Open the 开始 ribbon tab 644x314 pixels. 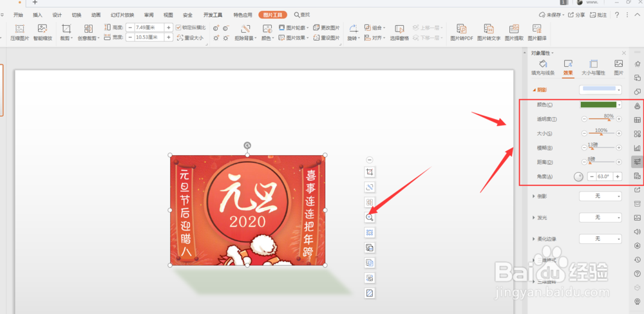tap(18, 15)
